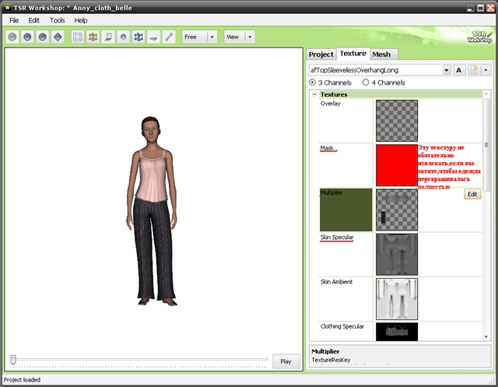Toggle the grid display toolbar icon
This screenshot has height=387, width=498.
tap(78, 37)
